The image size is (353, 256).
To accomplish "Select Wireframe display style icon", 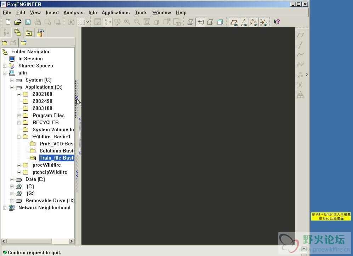I will point(190,22).
